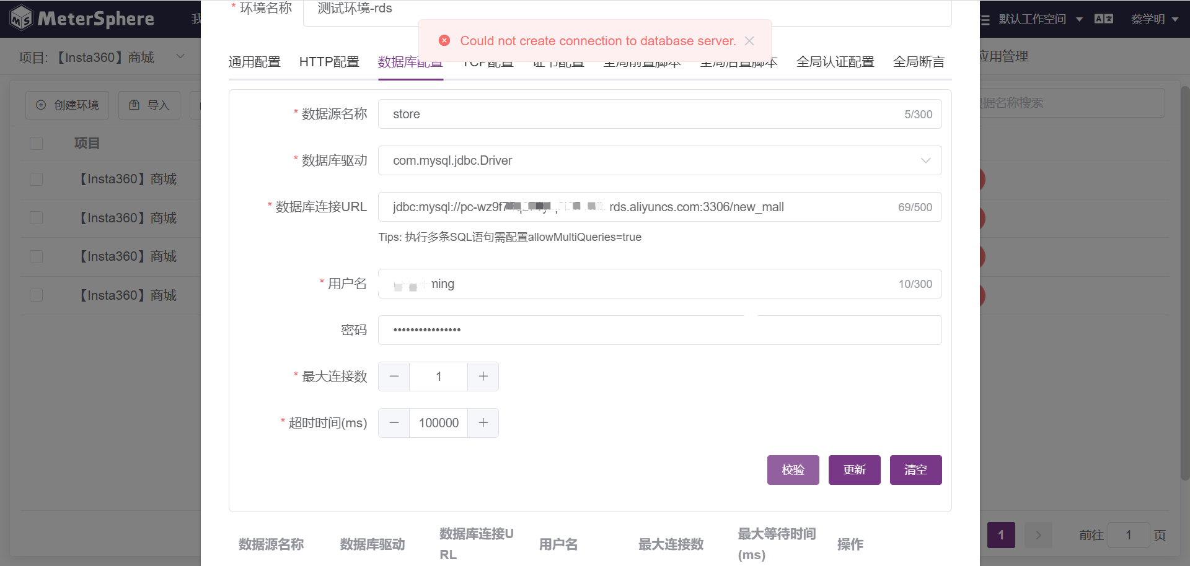This screenshot has height=566, width=1190.
Task: Click the language switch icon
Action: [1104, 19]
